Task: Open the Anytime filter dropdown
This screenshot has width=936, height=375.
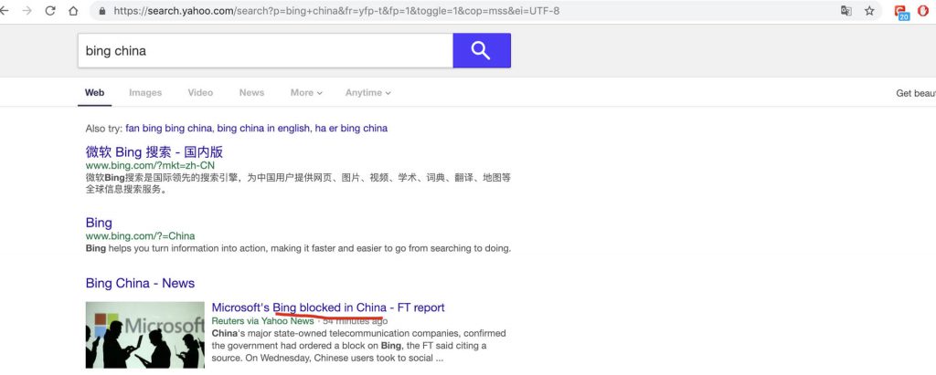Action: [x=368, y=92]
